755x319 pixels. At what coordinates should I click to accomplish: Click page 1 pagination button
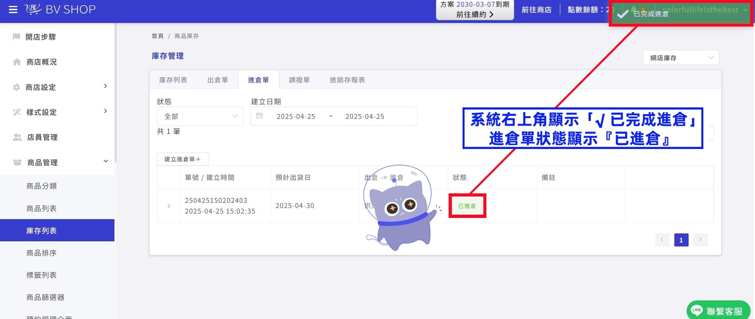coord(681,240)
